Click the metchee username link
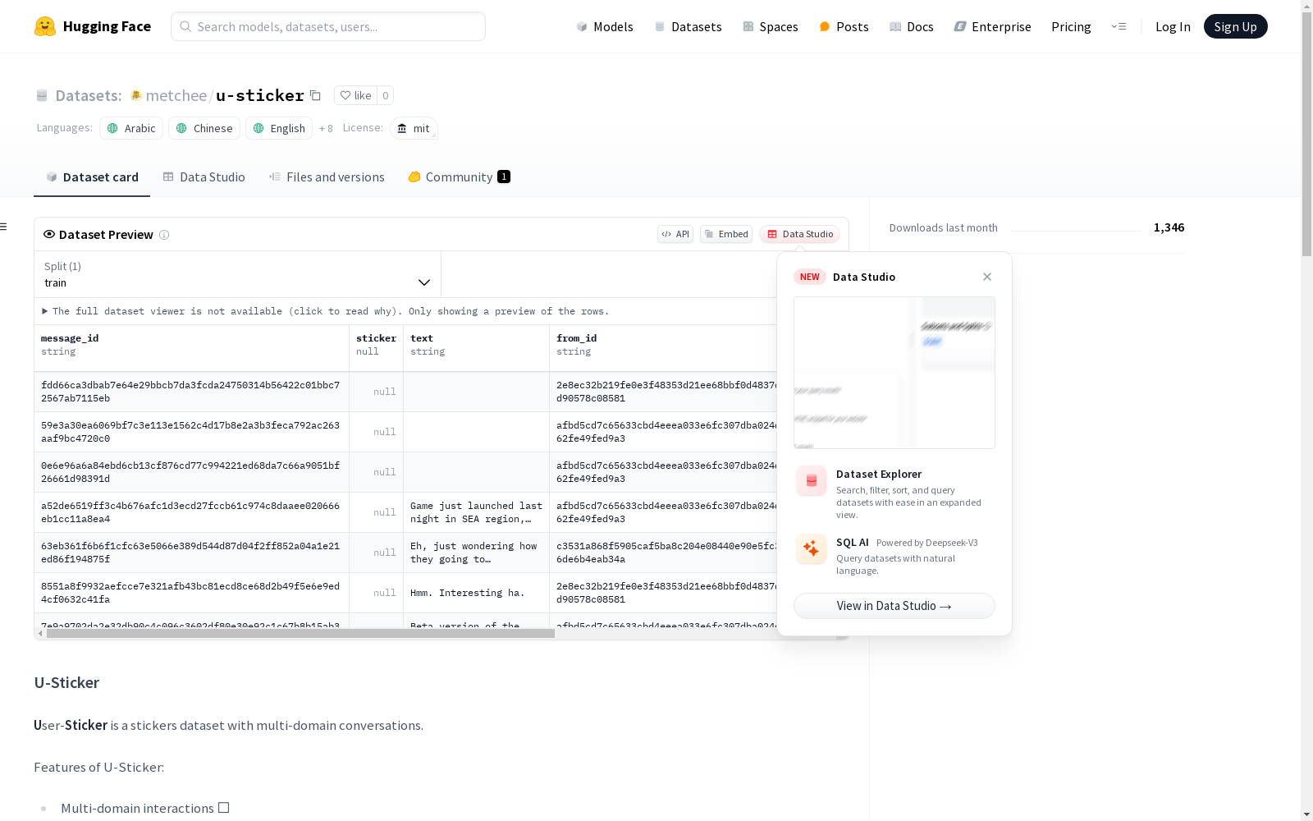This screenshot has width=1313, height=821. (x=176, y=95)
